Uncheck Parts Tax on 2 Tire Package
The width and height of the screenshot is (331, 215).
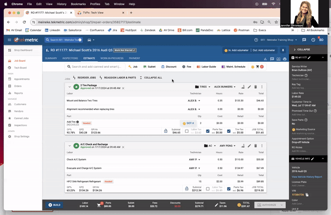coord(208,131)
